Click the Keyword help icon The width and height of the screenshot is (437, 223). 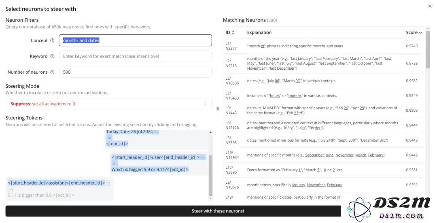(52, 56)
